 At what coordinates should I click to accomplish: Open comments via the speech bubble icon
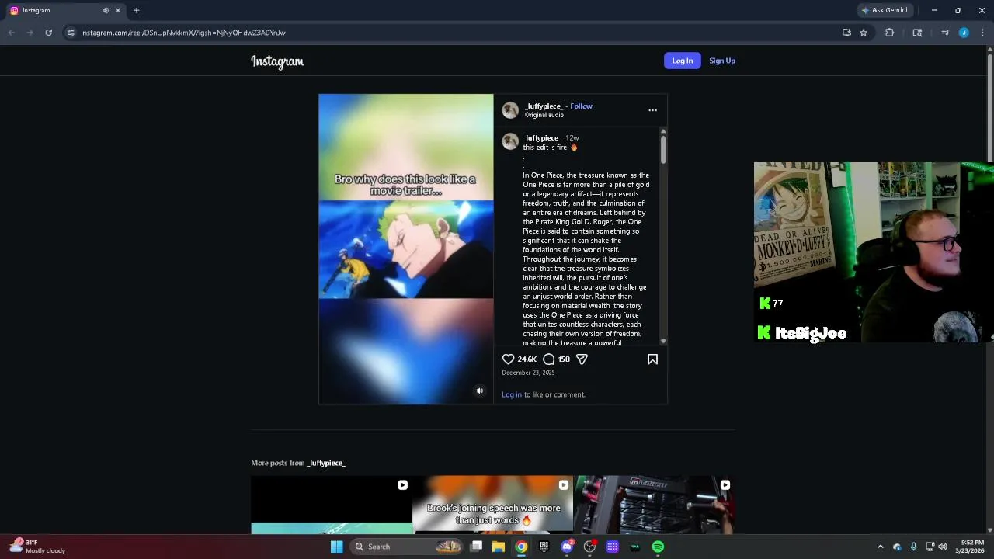point(549,359)
